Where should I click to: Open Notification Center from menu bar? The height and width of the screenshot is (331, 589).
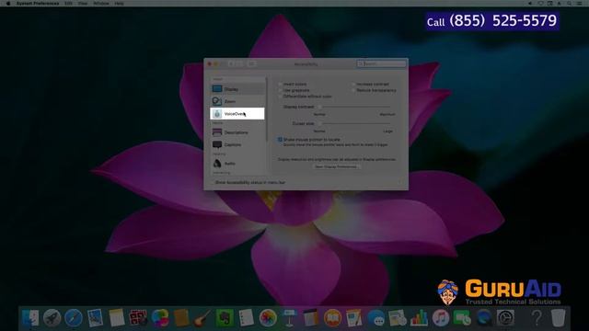tap(580, 3)
